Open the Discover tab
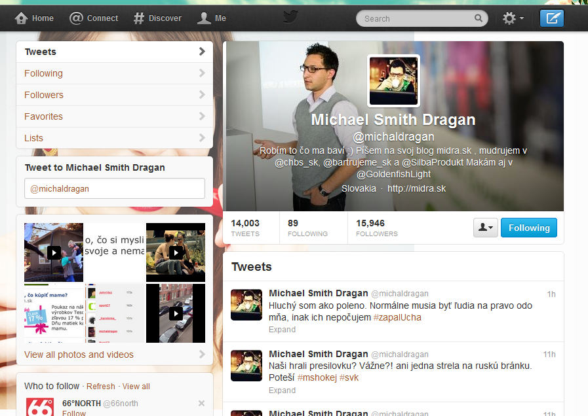 click(x=157, y=18)
